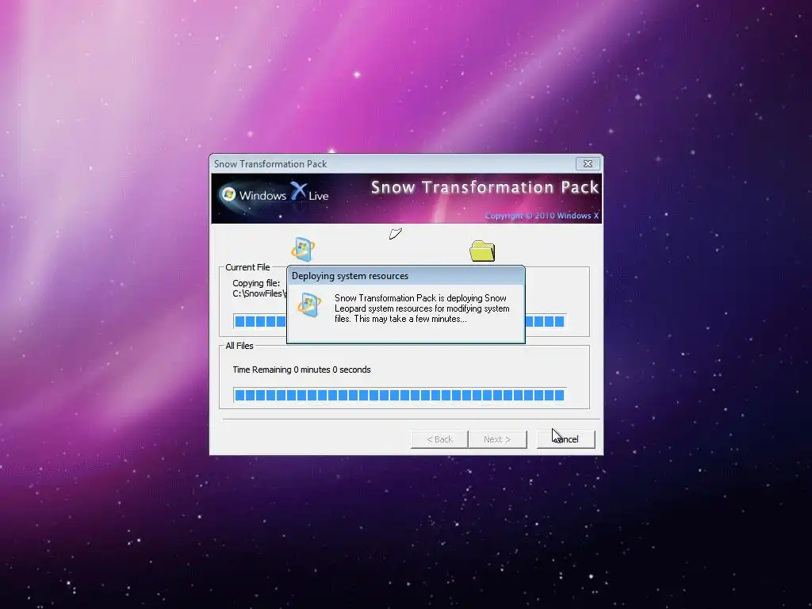Click the Windows X Live logo in the banner
This screenshot has height=609, width=812.
coord(274,193)
